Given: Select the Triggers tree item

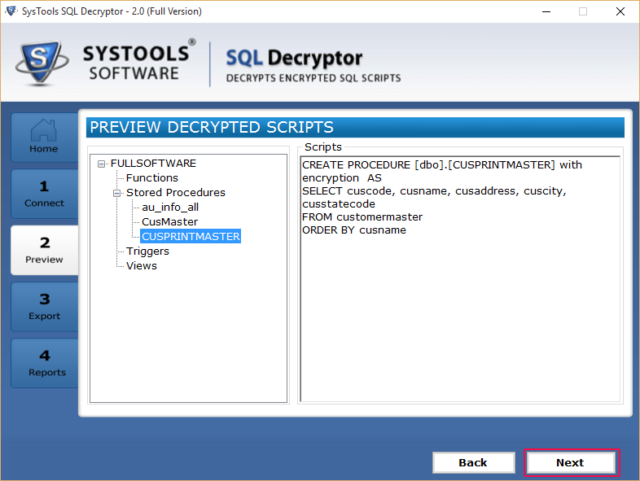Looking at the screenshot, I should tap(147, 251).
